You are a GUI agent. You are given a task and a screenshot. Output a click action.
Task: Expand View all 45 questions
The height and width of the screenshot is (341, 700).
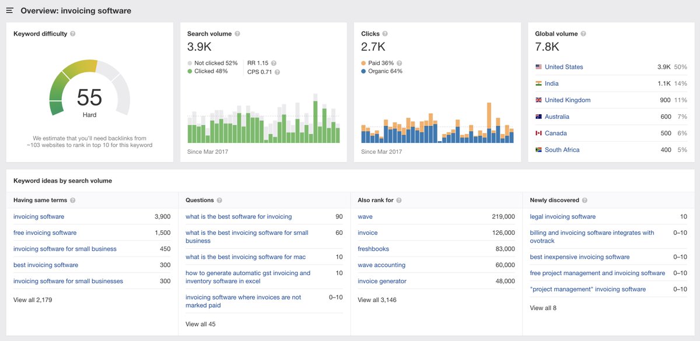[x=200, y=324]
